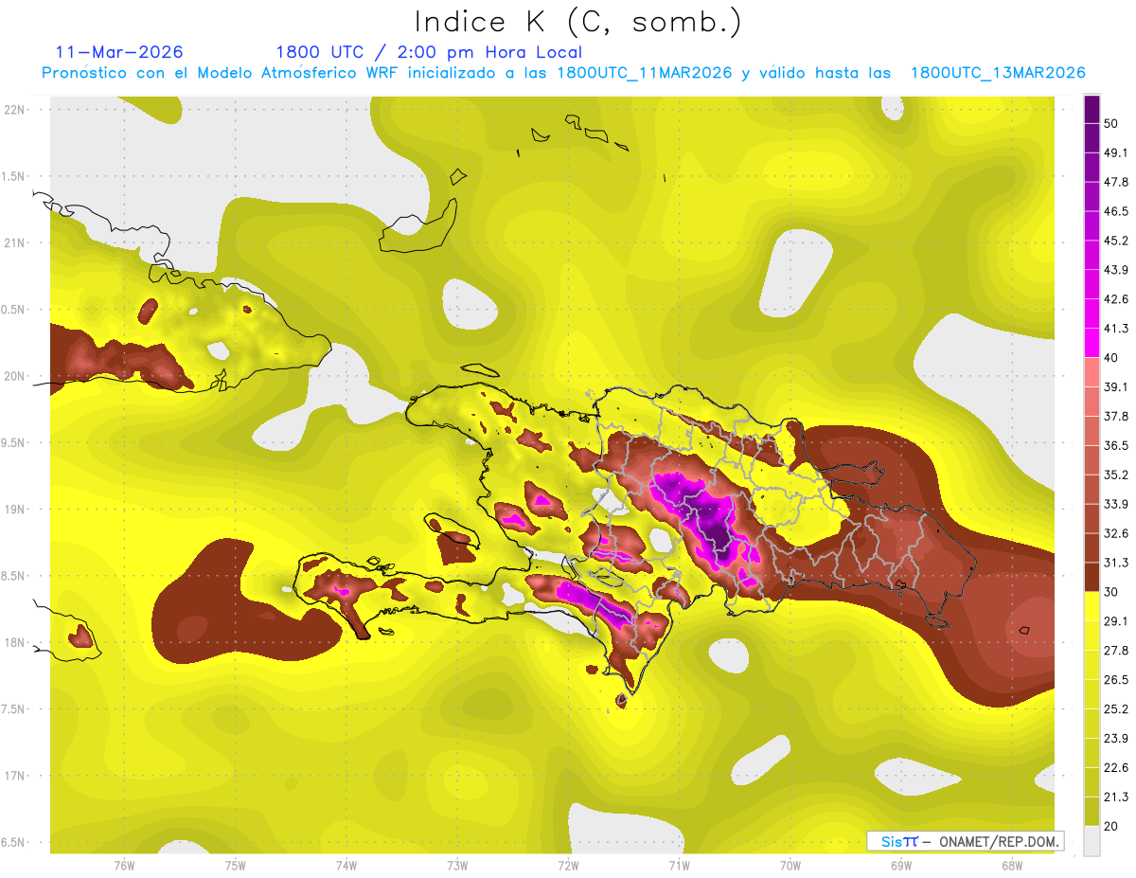Click the "74W" longitude label

tap(346, 865)
